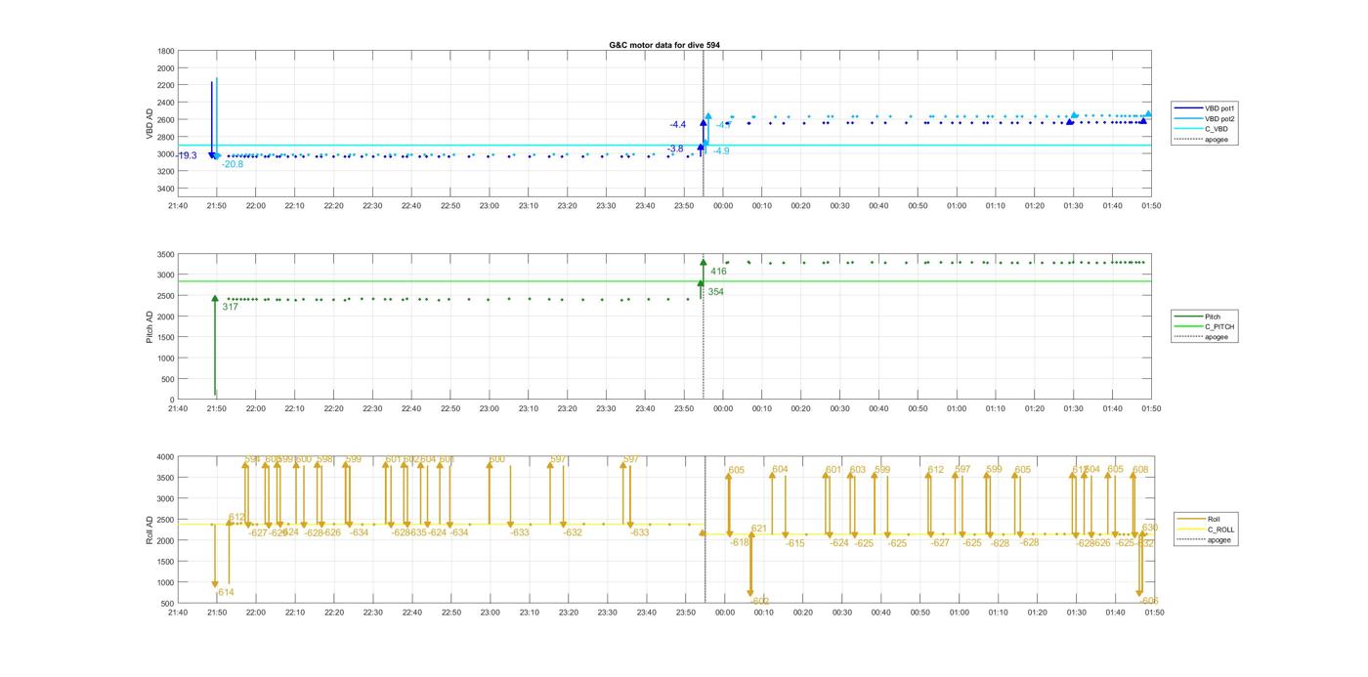Click the '-615' roll data label

click(795, 543)
